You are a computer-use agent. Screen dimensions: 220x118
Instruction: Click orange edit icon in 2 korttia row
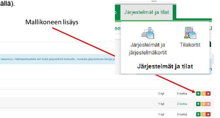pyautogui.click(x=203, y=104)
